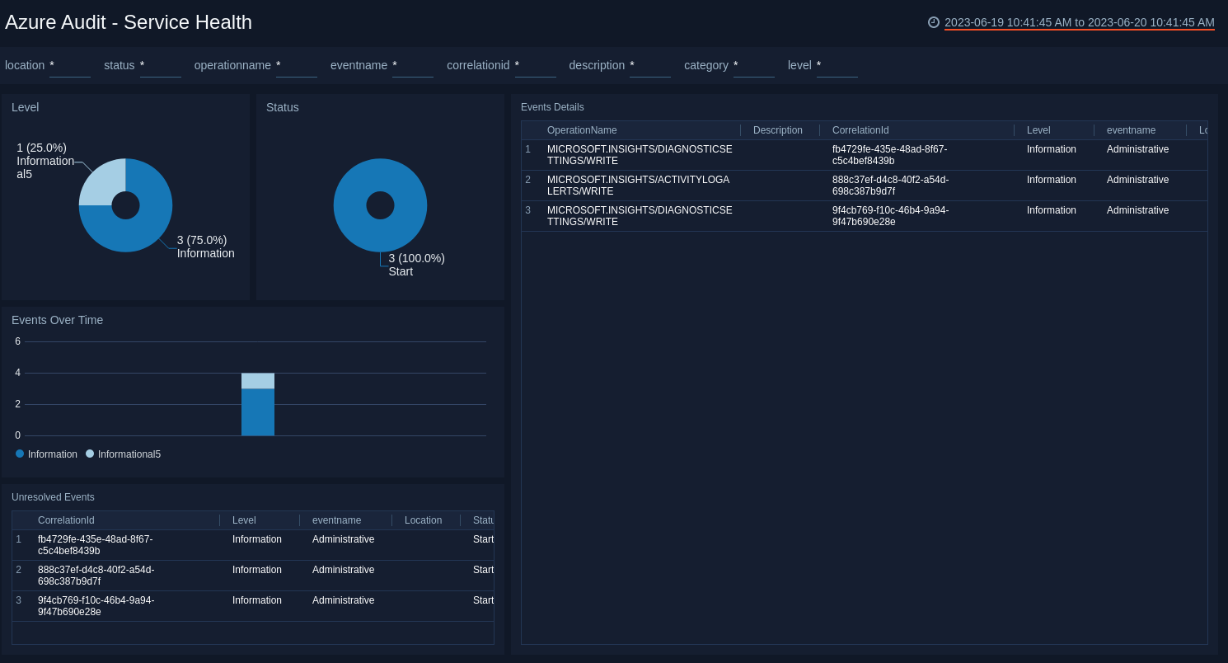This screenshot has width=1228, height=663.
Task: Click the Azure Audit - Service Health title
Action: [x=129, y=22]
